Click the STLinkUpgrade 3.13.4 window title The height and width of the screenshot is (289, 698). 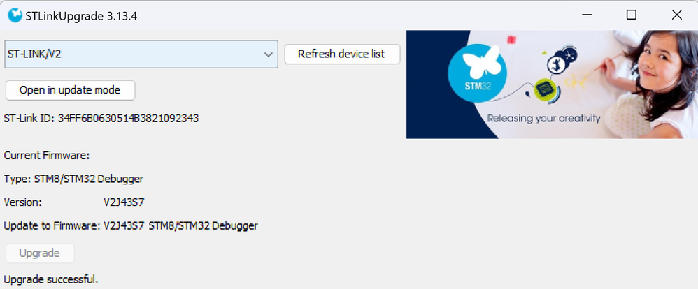80,15
